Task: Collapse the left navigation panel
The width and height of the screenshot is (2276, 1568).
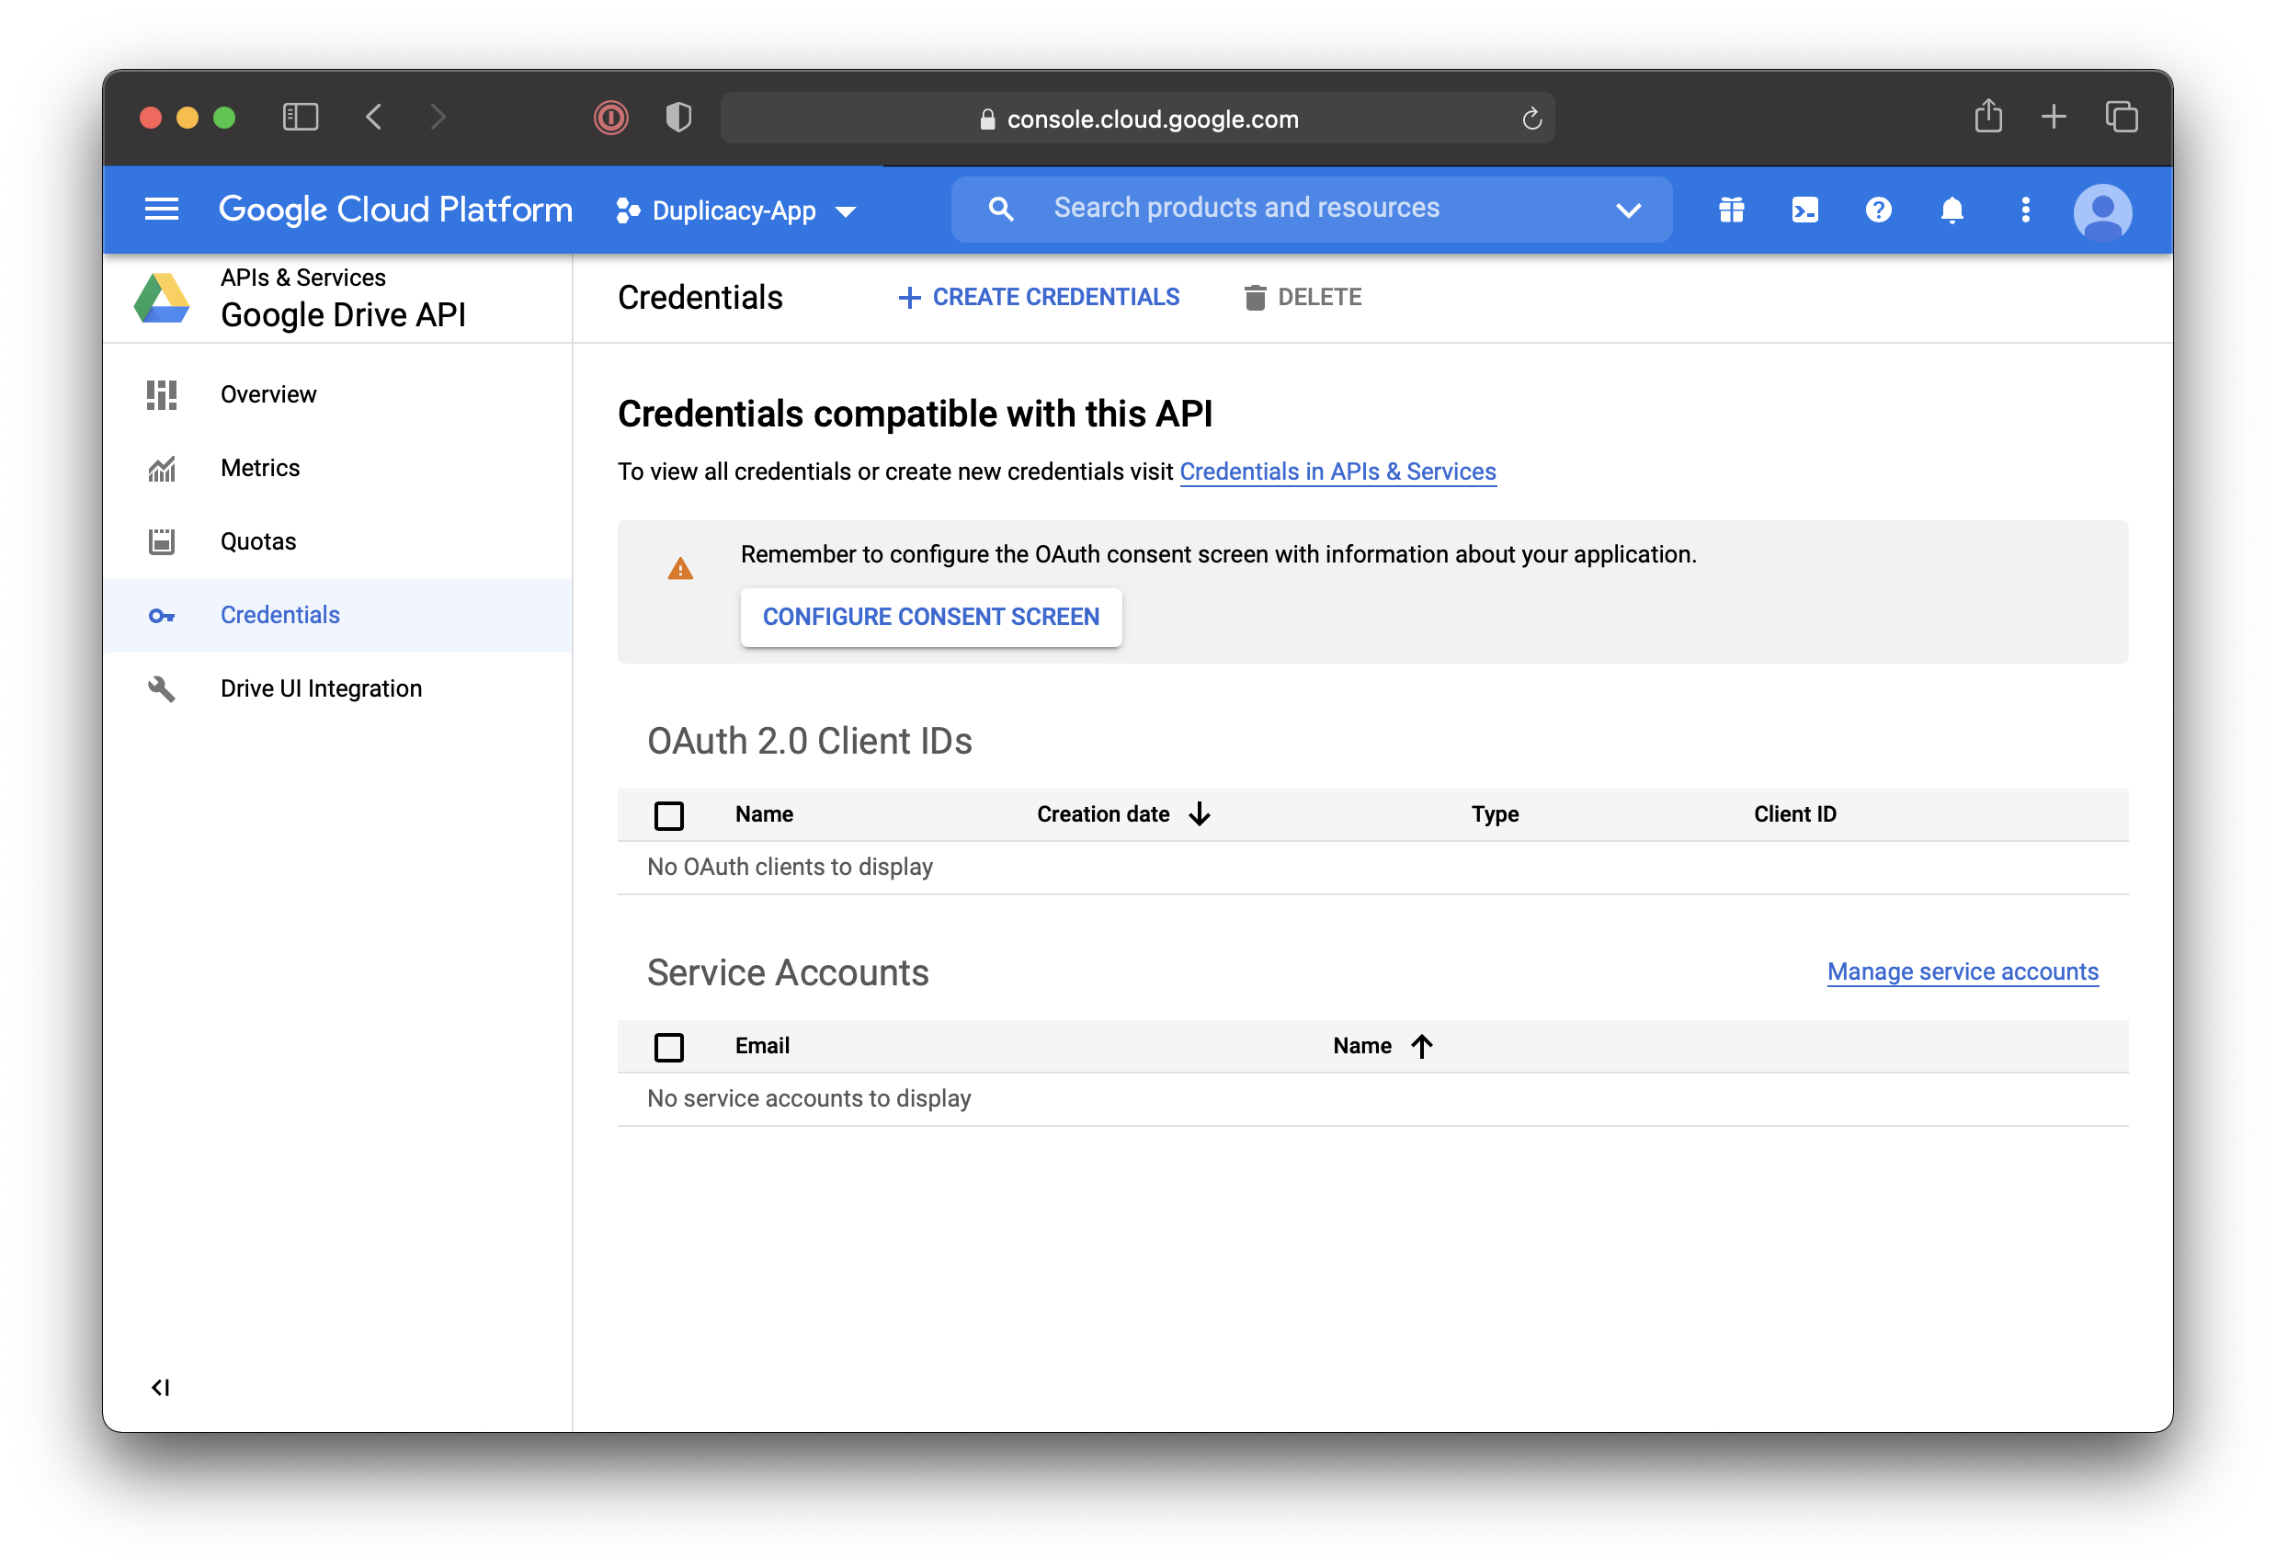Action: tap(160, 1387)
